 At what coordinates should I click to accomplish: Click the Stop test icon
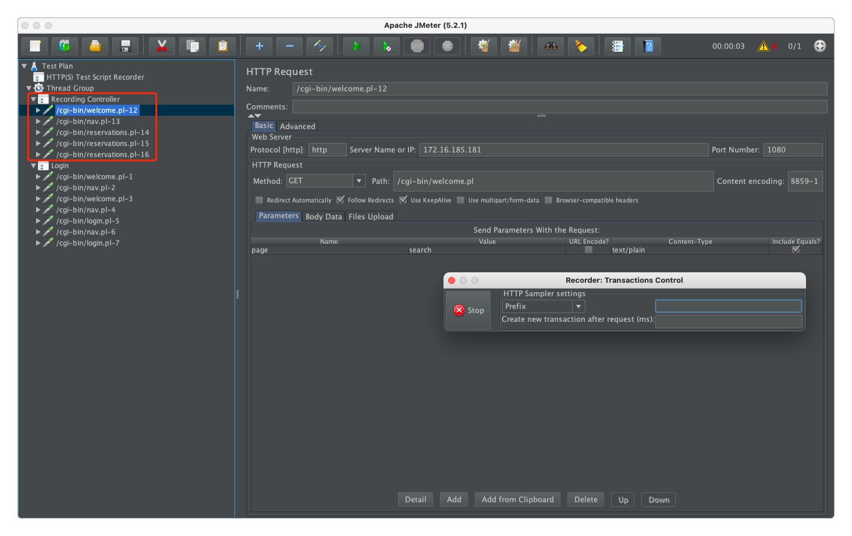point(417,46)
